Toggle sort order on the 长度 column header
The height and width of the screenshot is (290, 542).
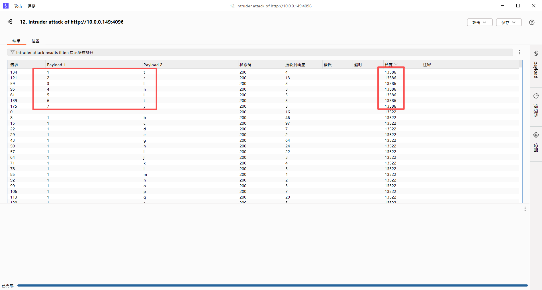402,65
